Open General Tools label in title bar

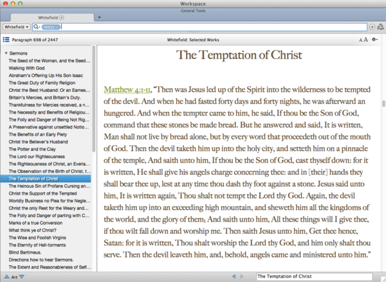tap(193, 10)
